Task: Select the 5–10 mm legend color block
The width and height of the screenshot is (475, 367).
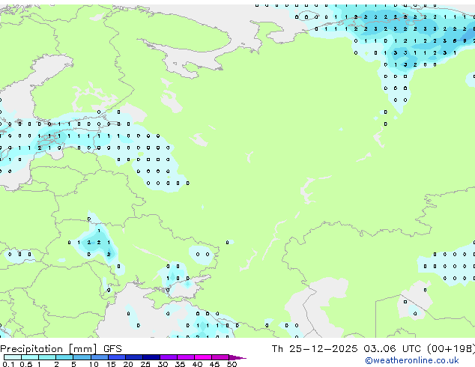Action: [x=82, y=357]
